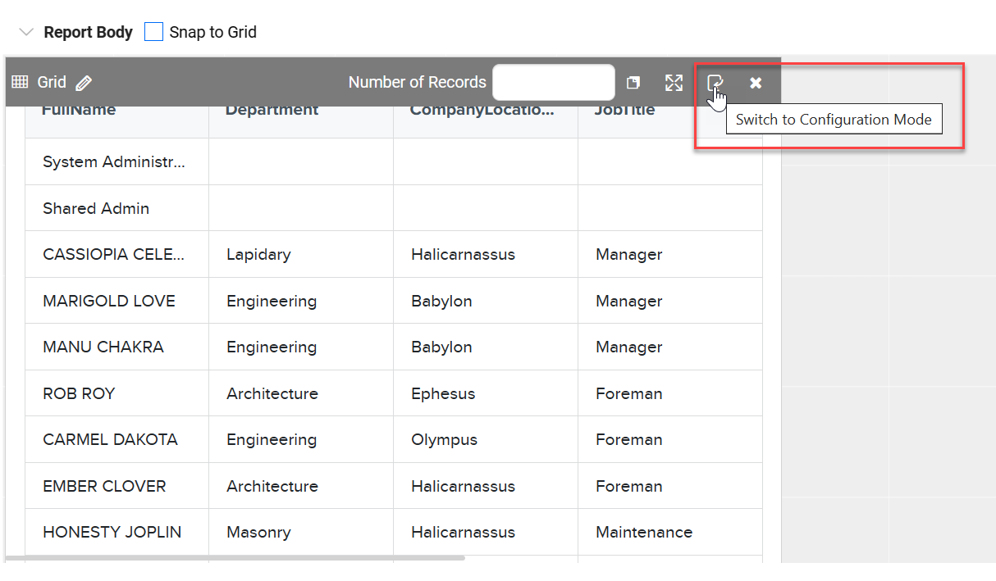This screenshot has height=581, width=996.
Task: Remove the grid with the X icon
Action: [756, 83]
